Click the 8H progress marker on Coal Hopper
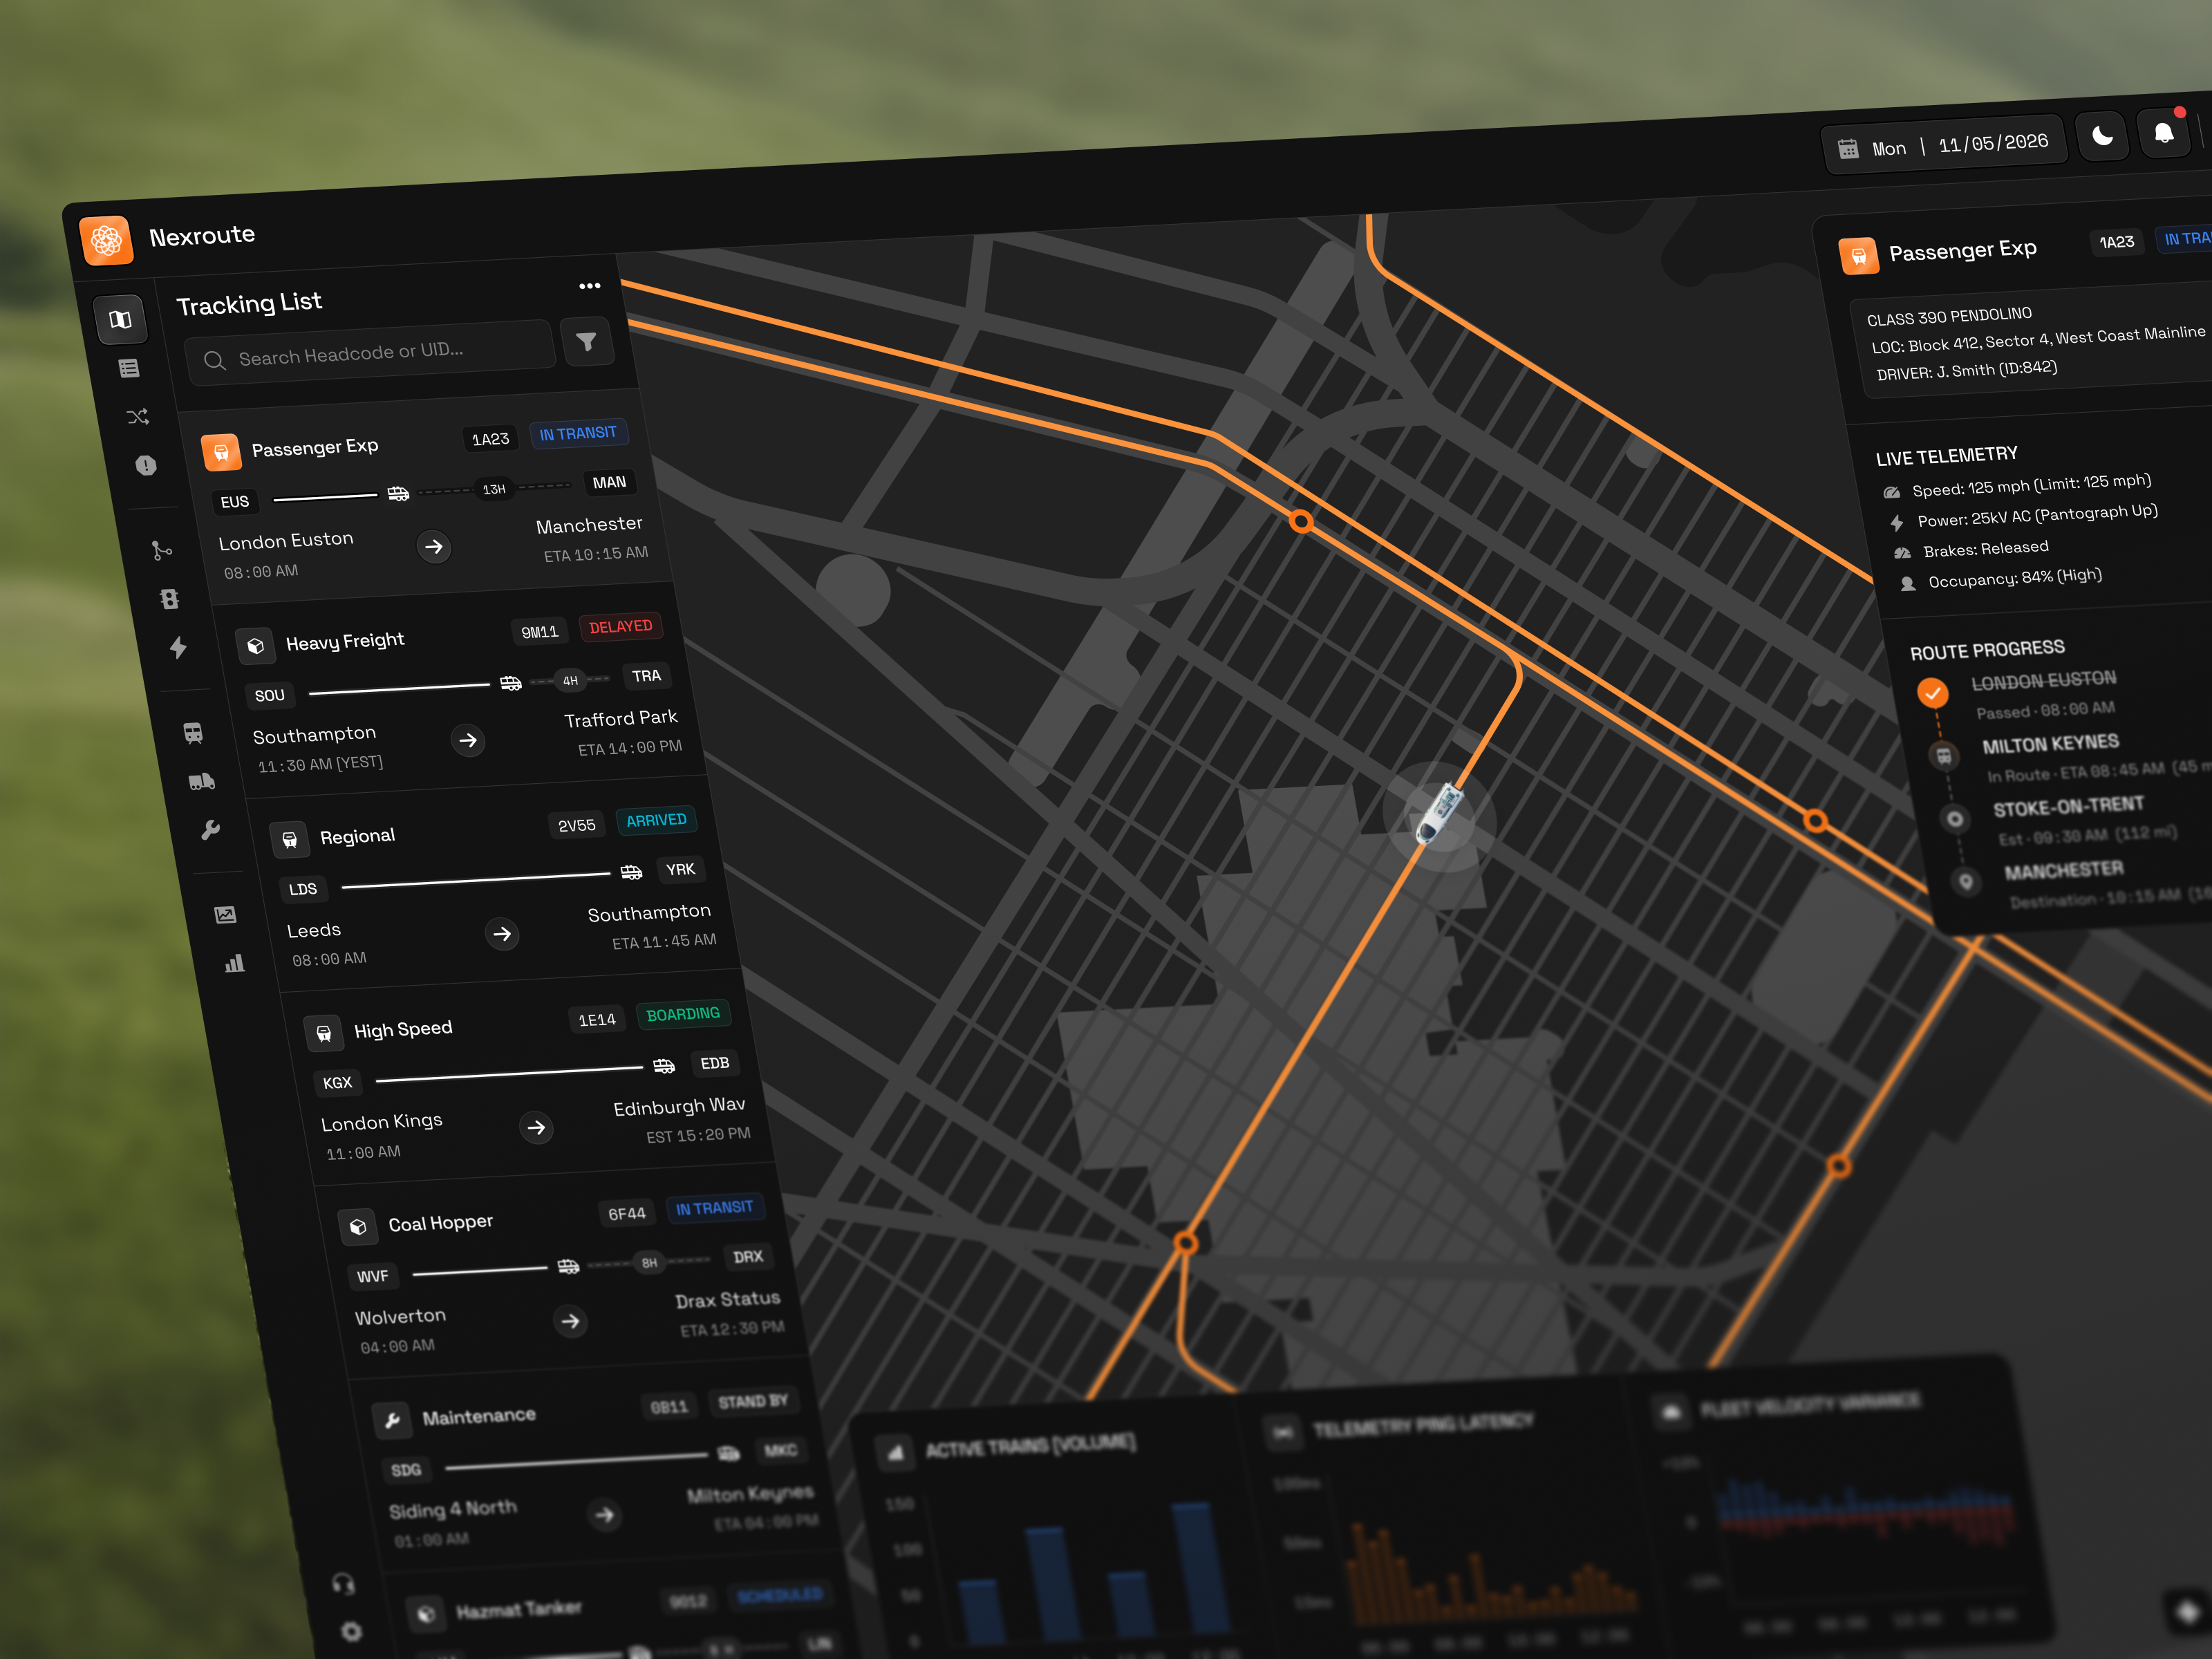This screenshot has height=1659, width=2212. [x=650, y=1263]
